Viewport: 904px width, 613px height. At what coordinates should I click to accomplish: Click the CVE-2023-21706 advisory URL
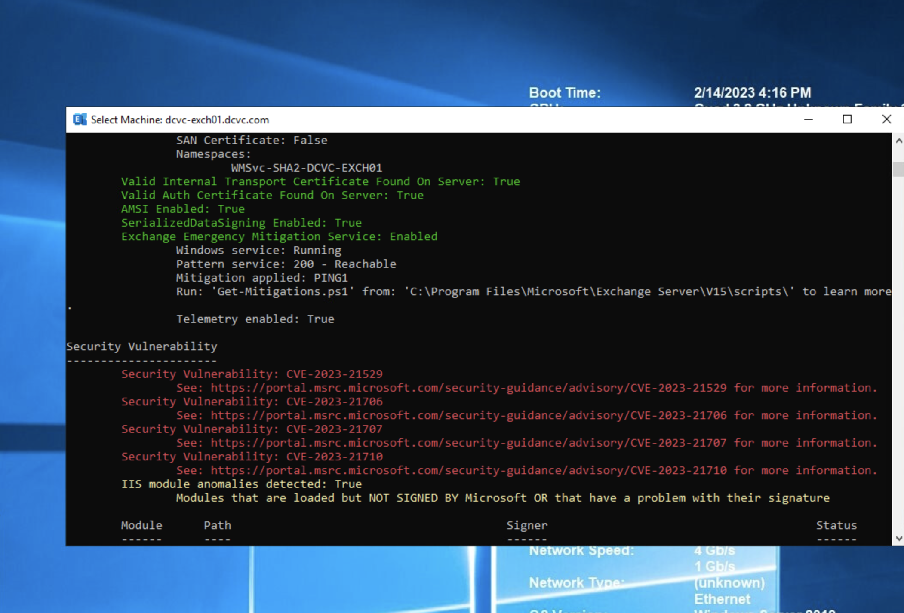click(468, 415)
